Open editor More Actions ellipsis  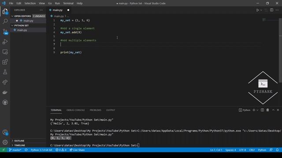[277, 10]
